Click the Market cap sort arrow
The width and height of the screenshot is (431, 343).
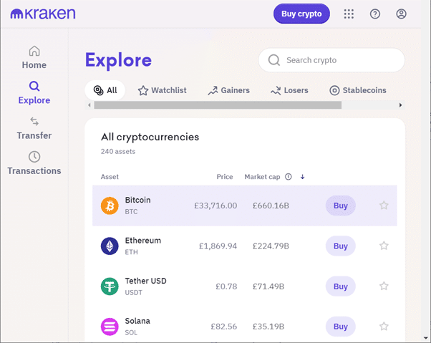coord(302,177)
